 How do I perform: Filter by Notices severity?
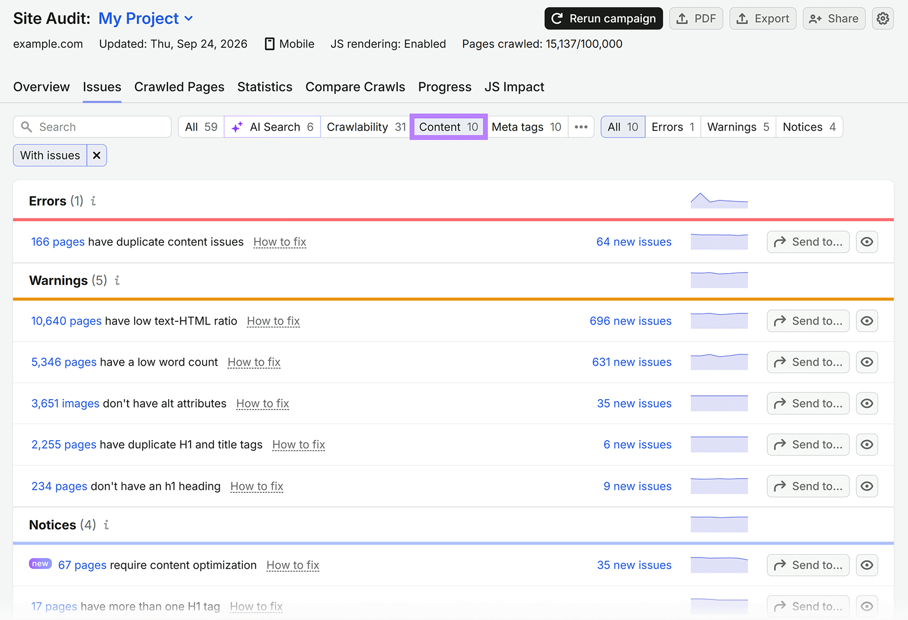[809, 127]
